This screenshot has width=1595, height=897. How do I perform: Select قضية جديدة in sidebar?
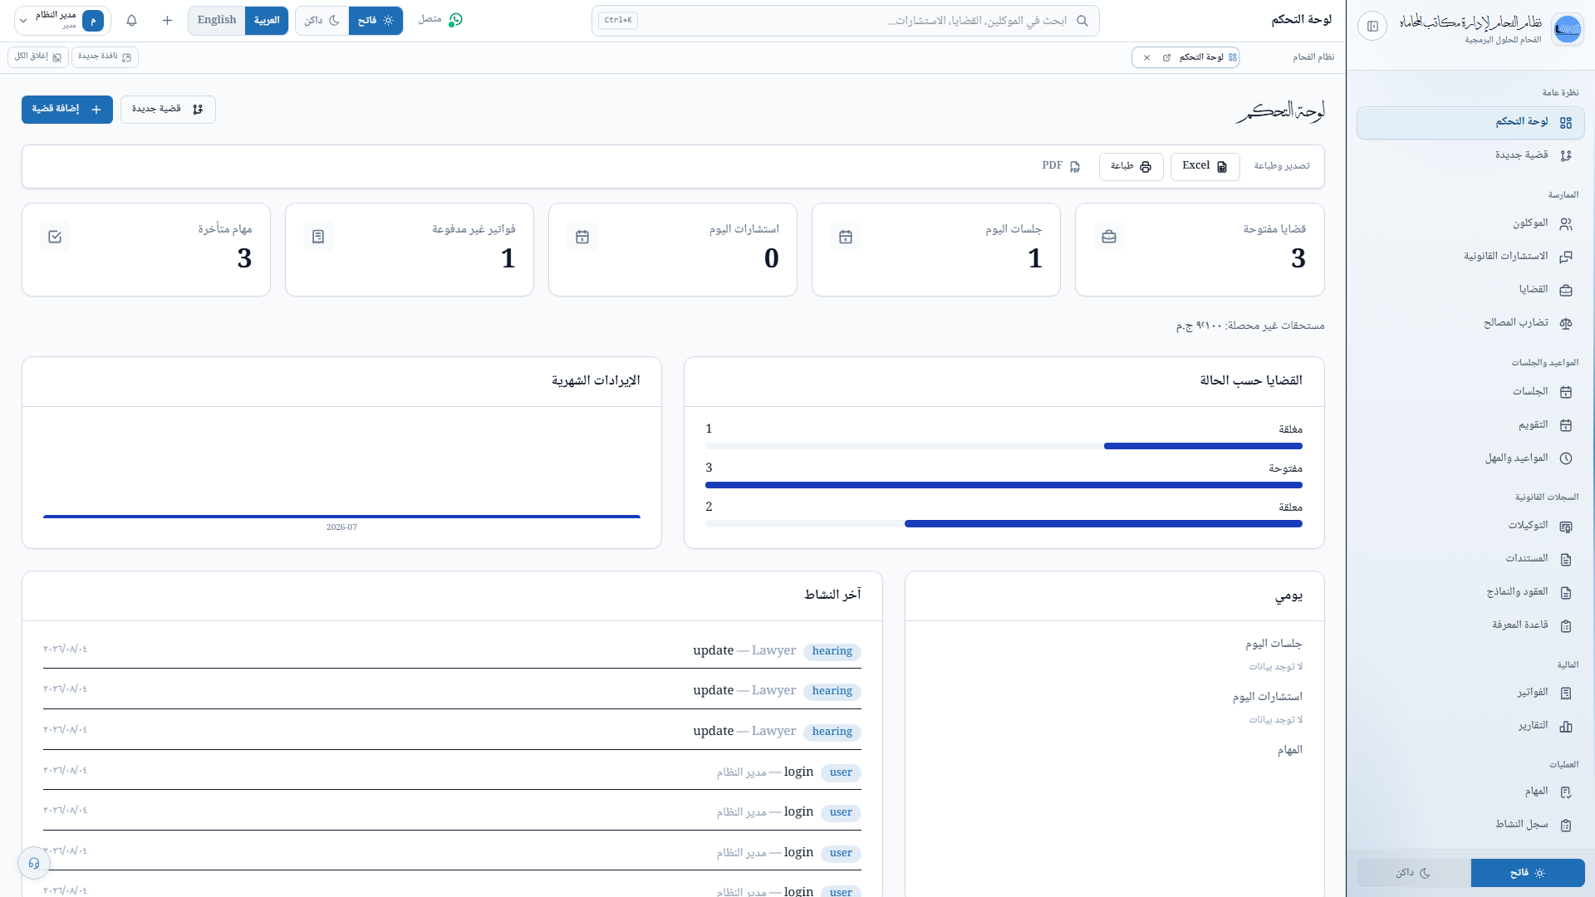[x=1470, y=155]
